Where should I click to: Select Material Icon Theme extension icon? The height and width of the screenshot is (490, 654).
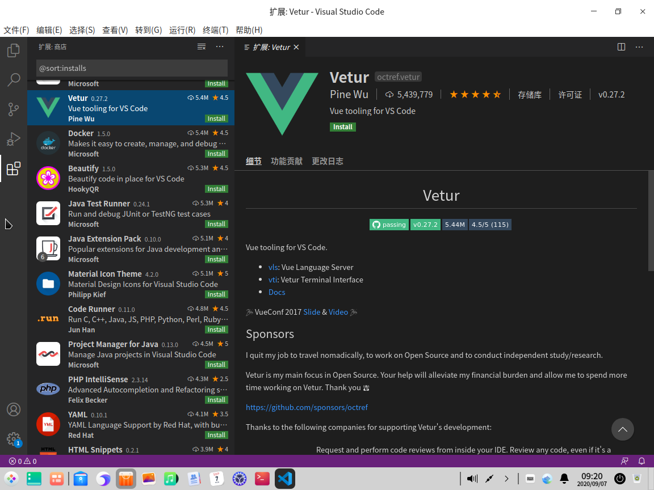coord(48,284)
